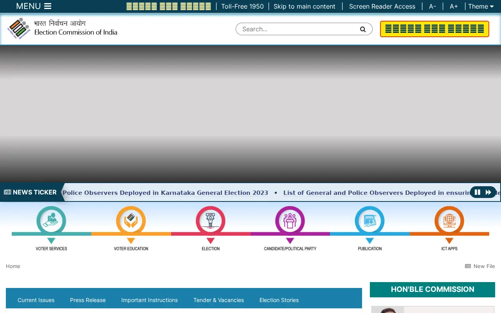
Task: Fast-forward the news ticker
Action: coord(488,192)
